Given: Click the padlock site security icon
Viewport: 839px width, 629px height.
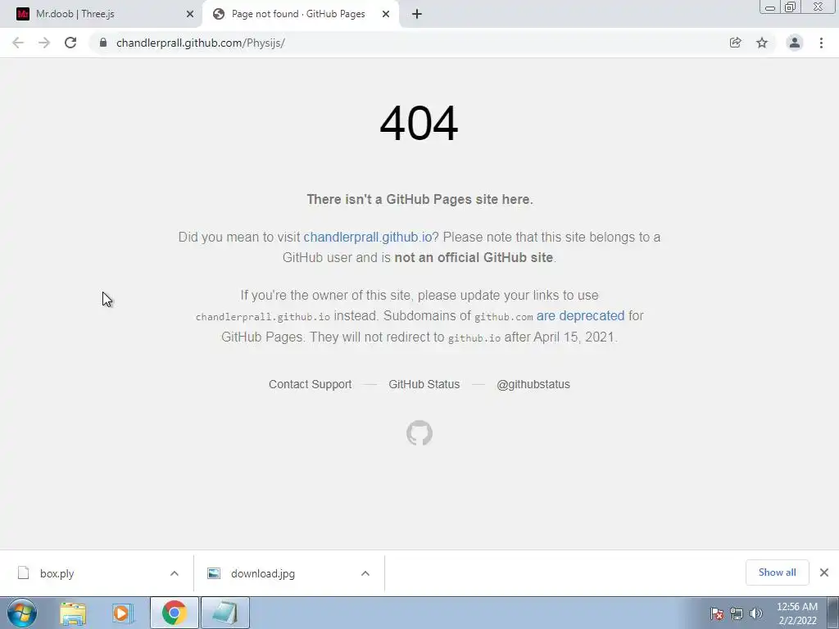Looking at the screenshot, I should [x=103, y=43].
